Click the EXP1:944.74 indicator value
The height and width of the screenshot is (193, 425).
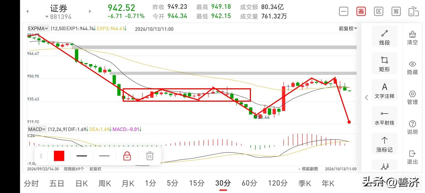click(x=81, y=29)
